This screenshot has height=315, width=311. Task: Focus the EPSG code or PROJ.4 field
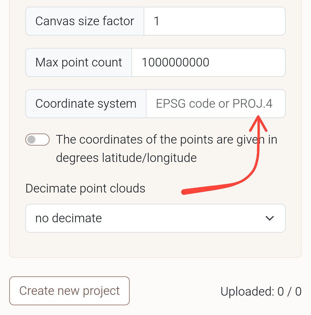pyautogui.click(x=215, y=104)
